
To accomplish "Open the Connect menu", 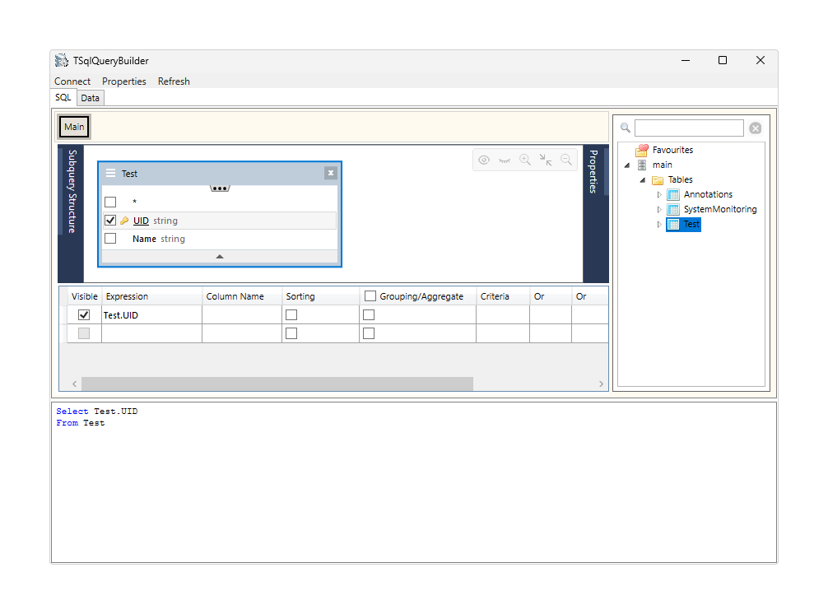I will pyautogui.click(x=72, y=81).
